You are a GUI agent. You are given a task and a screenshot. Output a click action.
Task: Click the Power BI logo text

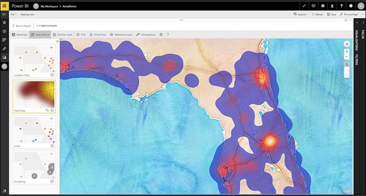(x=20, y=6)
